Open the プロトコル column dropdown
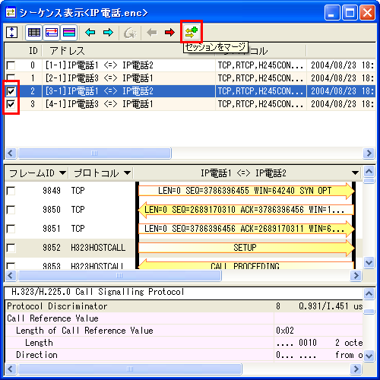This screenshot has width=380, height=380. (128, 173)
